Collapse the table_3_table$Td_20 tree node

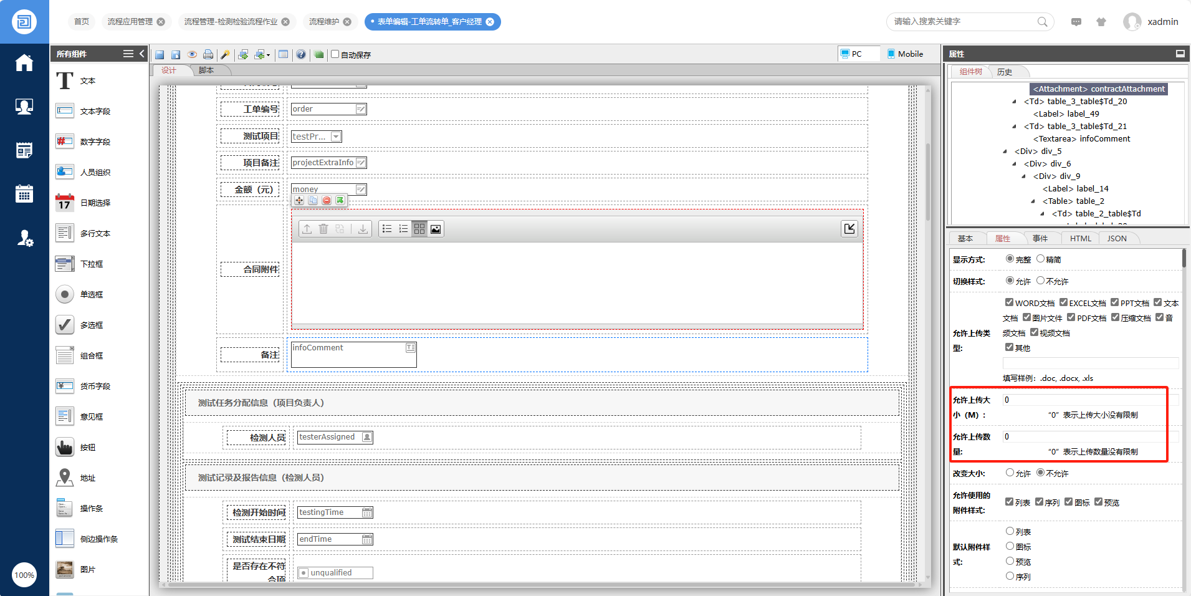coord(1014,102)
